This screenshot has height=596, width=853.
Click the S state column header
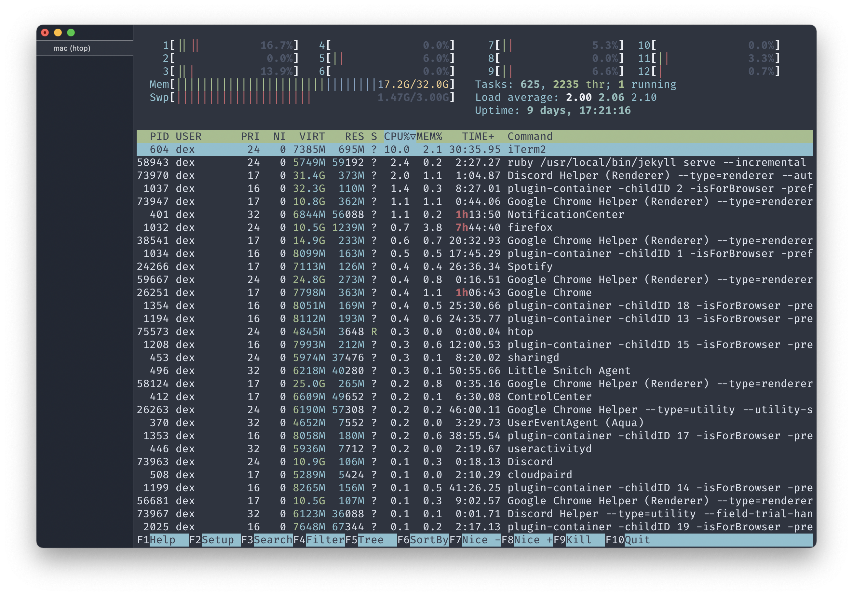[374, 136]
